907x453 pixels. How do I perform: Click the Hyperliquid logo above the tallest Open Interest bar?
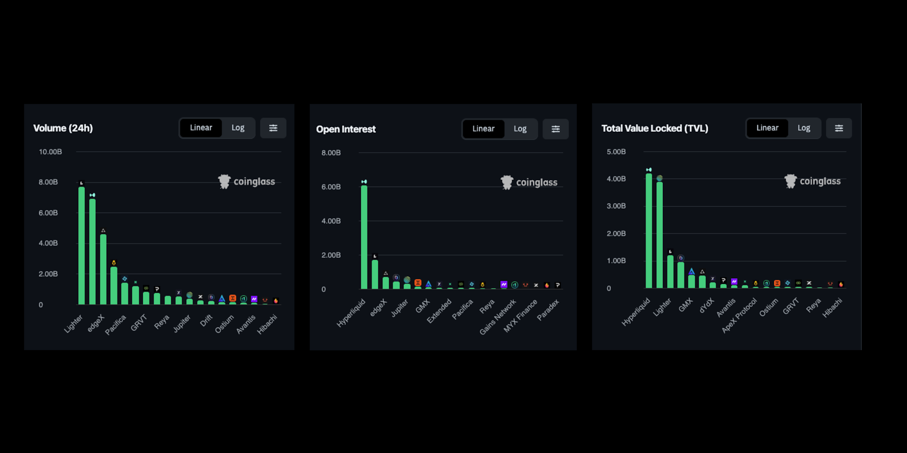(364, 182)
